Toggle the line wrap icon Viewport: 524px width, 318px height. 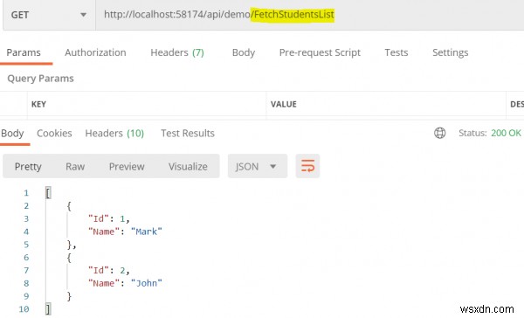coord(307,166)
